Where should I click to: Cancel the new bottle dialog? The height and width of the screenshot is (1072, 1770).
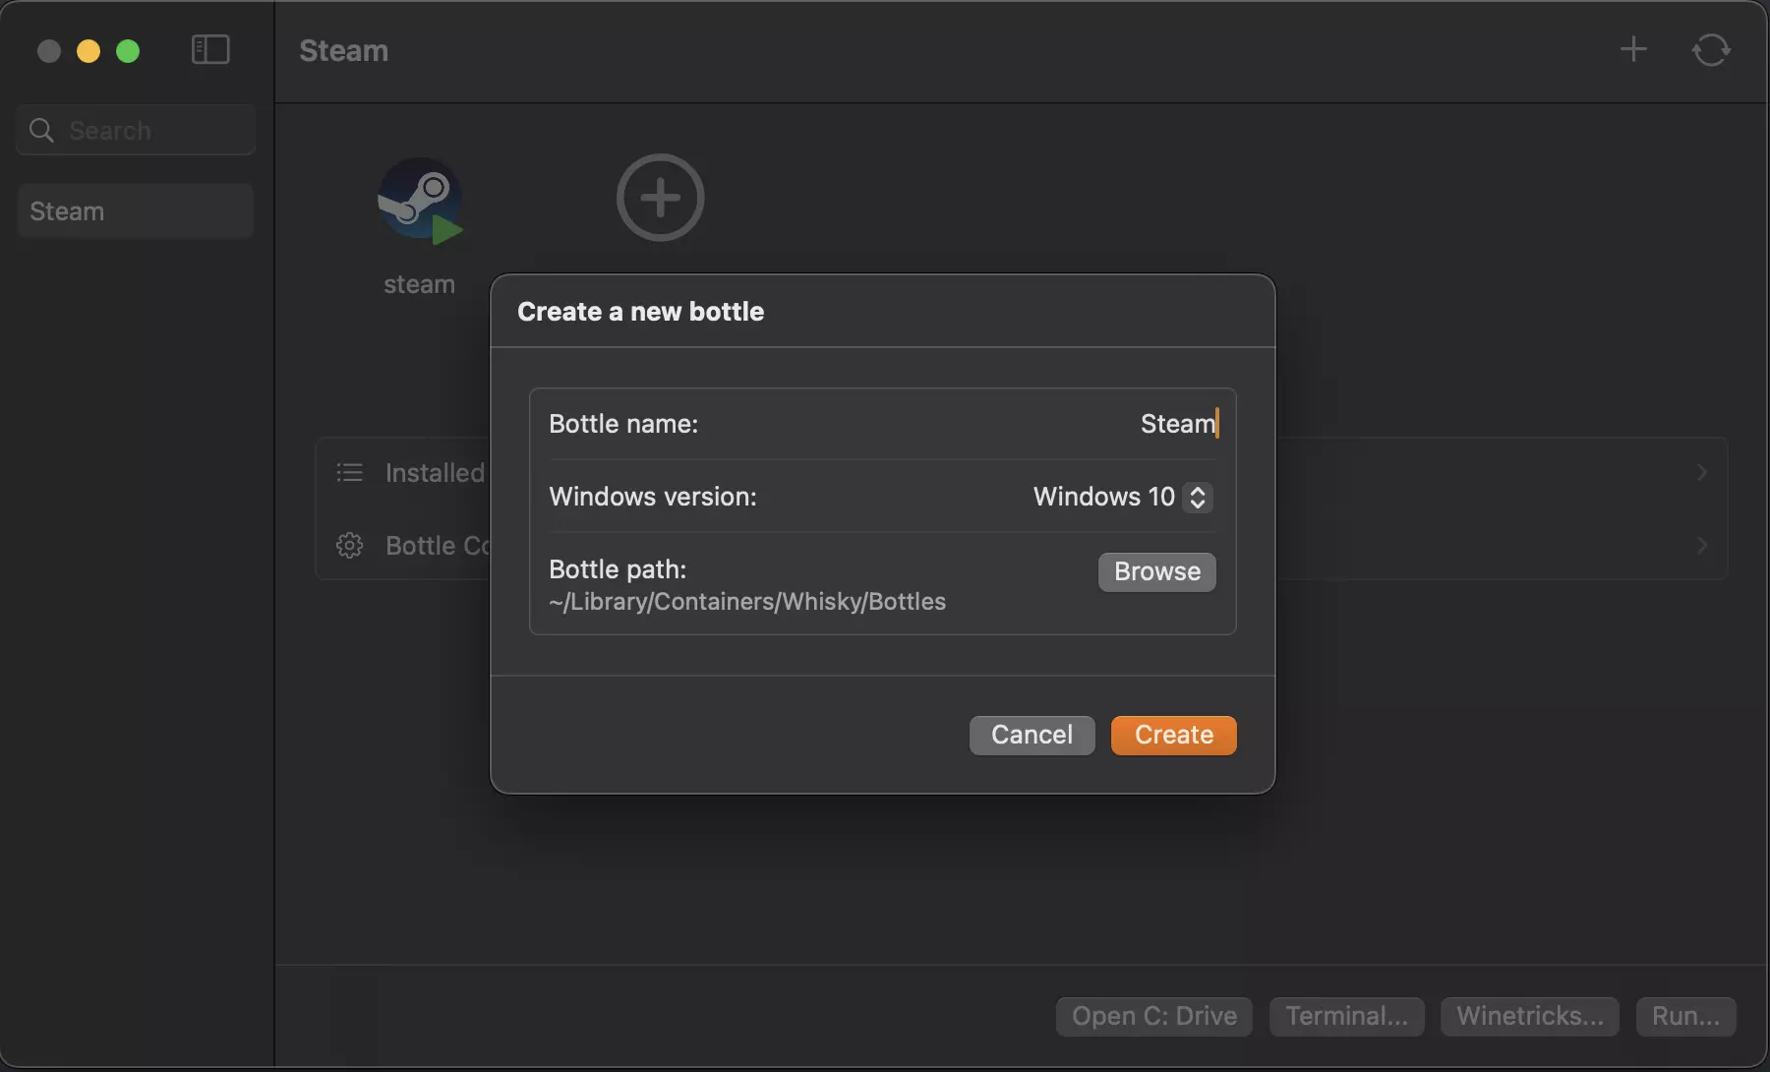tap(1032, 735)
